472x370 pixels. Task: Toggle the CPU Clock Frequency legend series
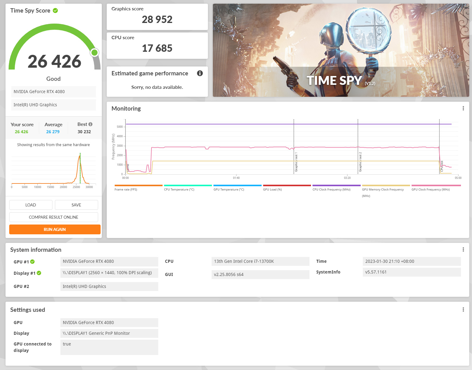[336, 188]
